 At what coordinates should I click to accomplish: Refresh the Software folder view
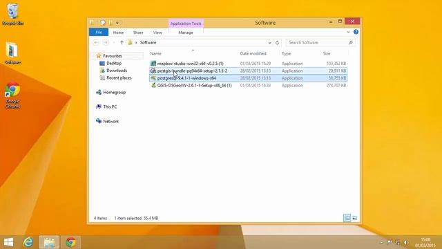coord(278,43)
